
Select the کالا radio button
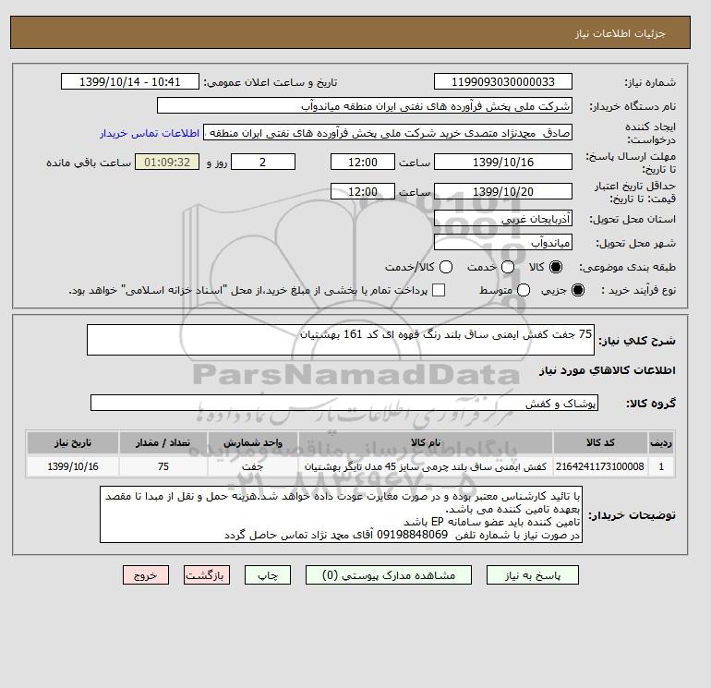[556, 267]
